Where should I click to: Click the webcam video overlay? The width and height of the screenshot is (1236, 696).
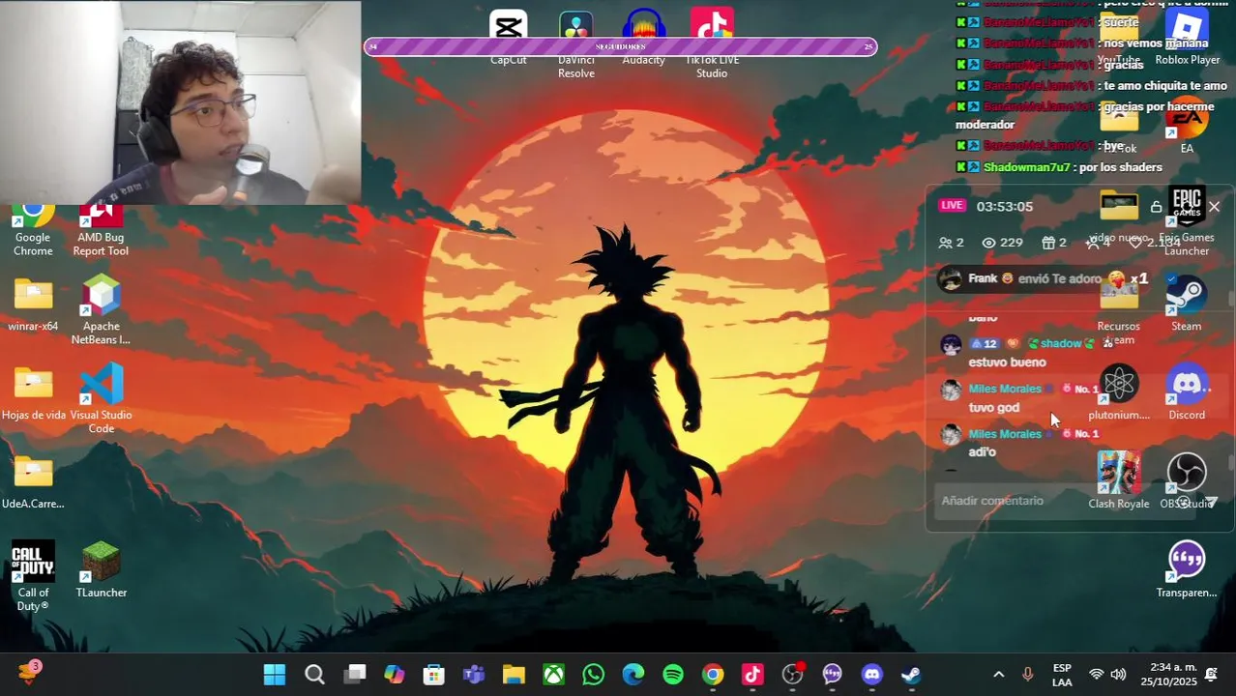pyautogui.click(x=180, y=101)
